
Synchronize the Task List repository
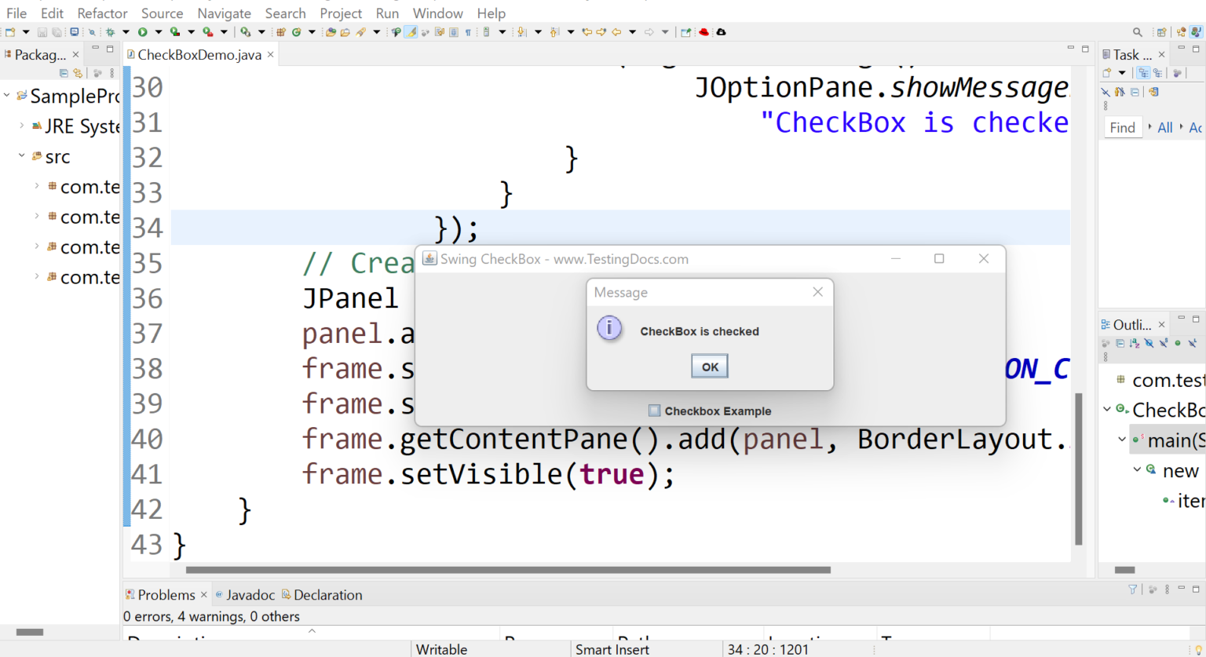1154,91
